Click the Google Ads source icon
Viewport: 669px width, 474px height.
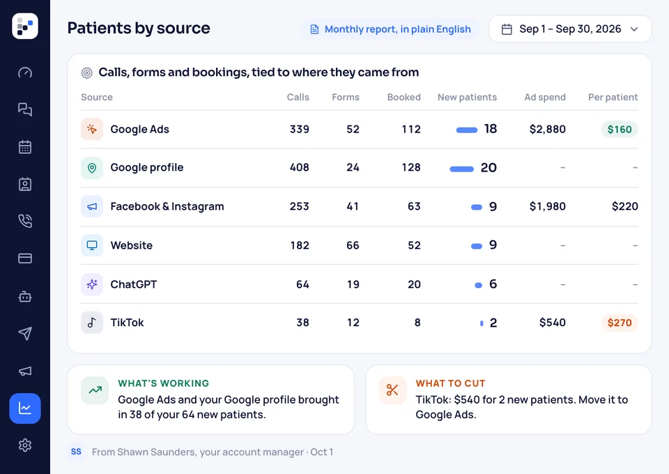(92, 129)
